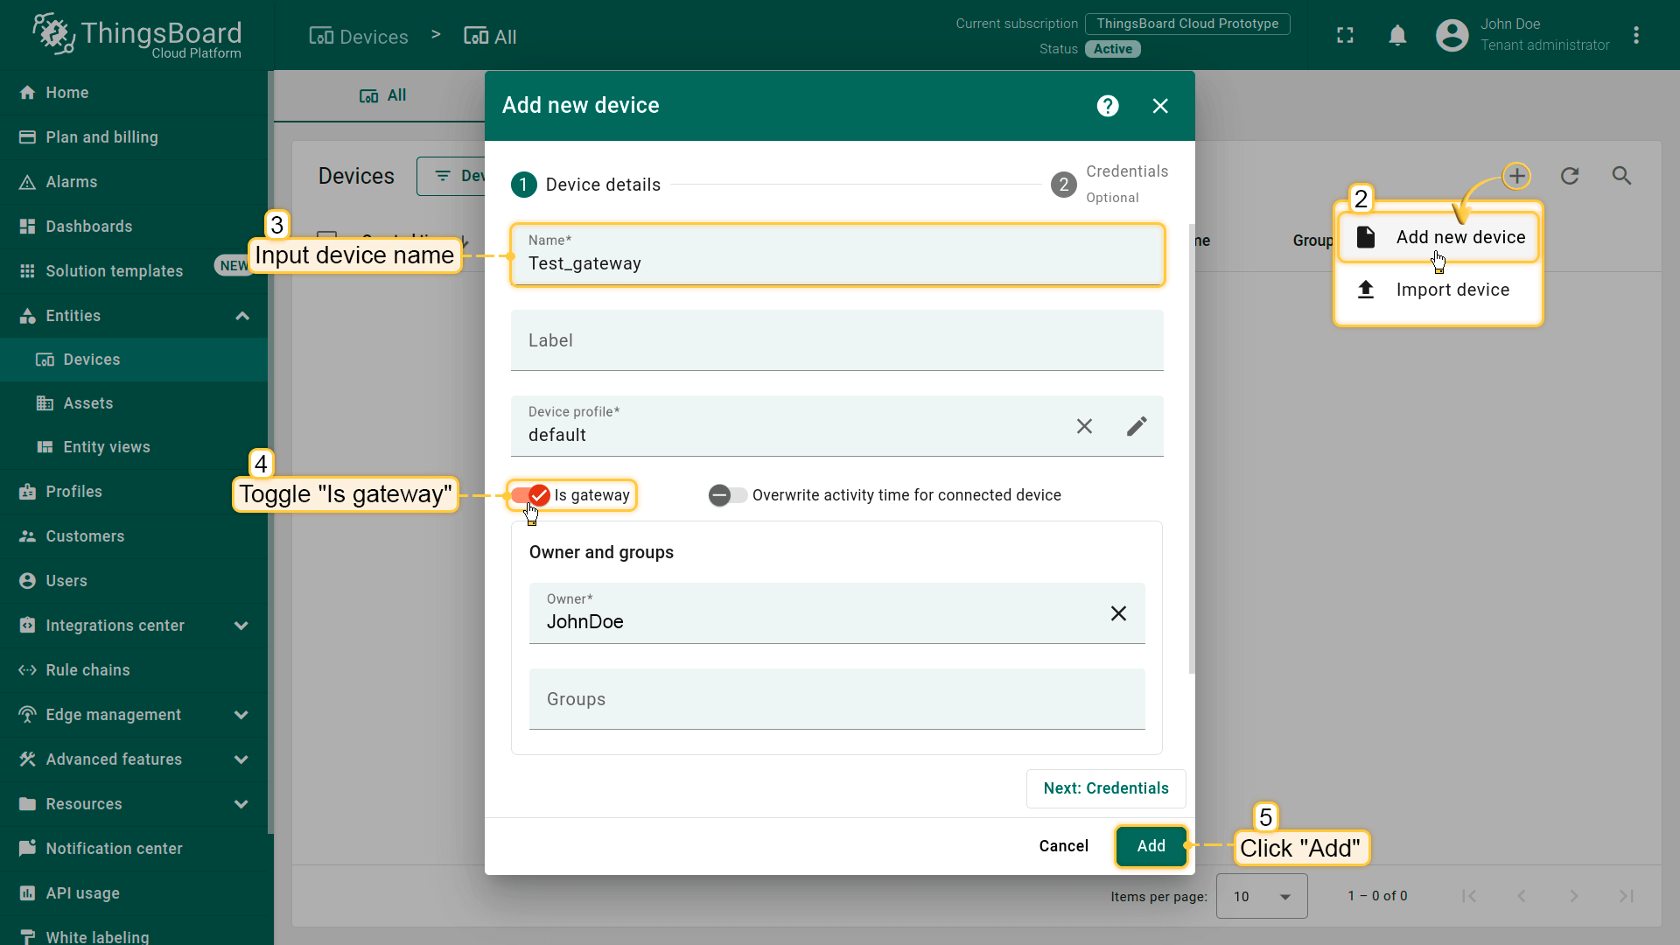Collapse the Entities menu section
Viewport: 1680px width, 945px height.
pyautogui.click(x=242, y=316)
